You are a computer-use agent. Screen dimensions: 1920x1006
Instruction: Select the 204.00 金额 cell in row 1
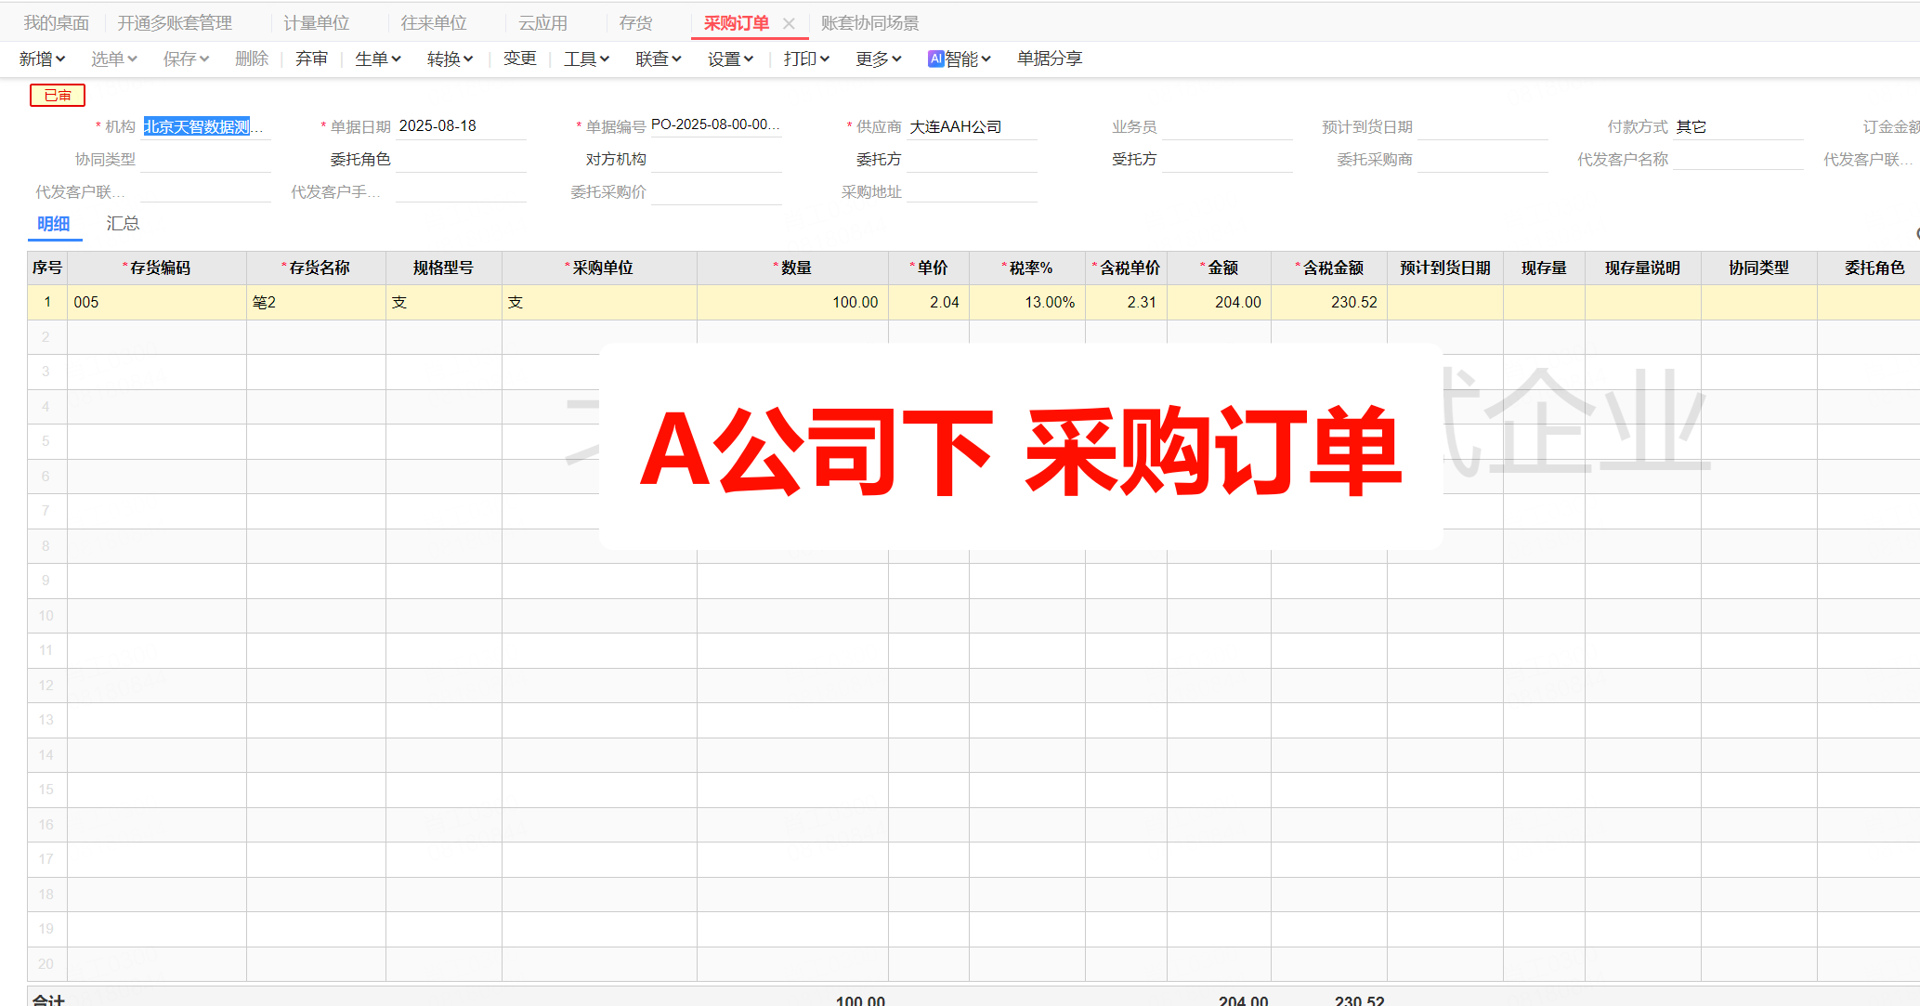point(1219,302)
